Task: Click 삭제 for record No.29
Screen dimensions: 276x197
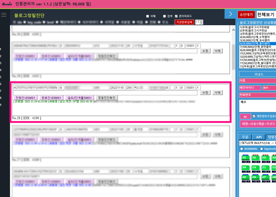Action: [x=218, y=51]
